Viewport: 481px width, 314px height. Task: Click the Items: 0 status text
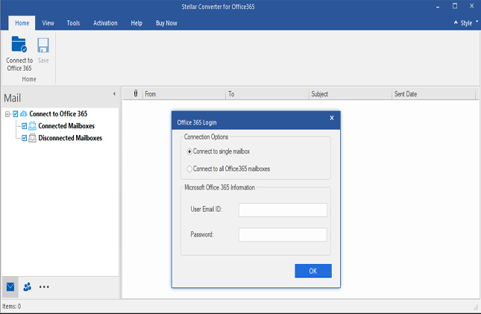click(12, 307)
